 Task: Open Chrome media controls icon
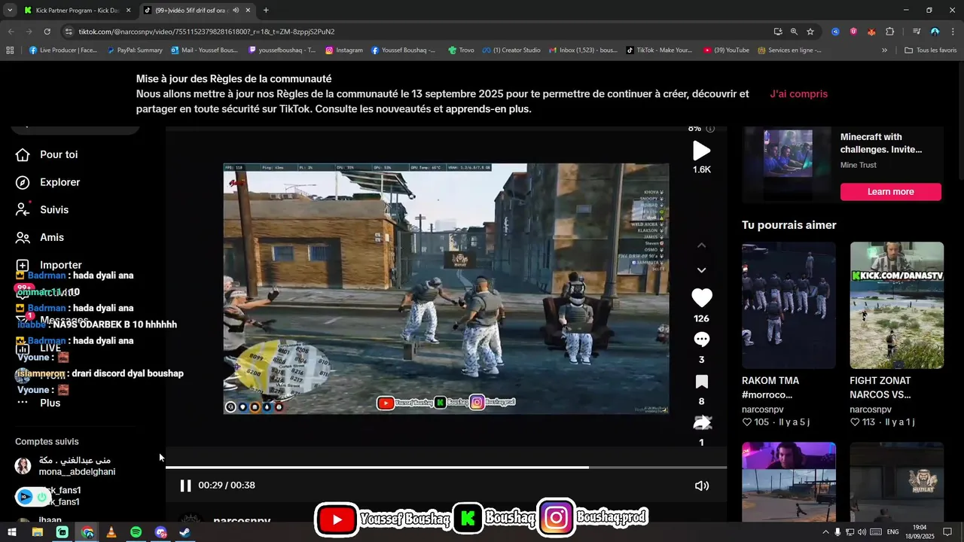917,32
